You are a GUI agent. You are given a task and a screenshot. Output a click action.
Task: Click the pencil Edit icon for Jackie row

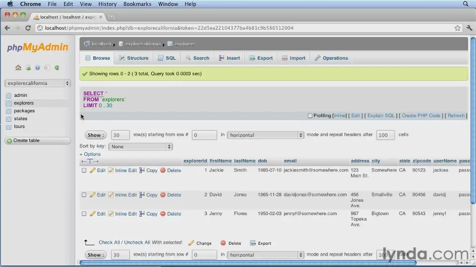point(93,171)
